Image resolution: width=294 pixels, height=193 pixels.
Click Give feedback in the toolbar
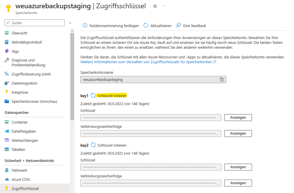pos(194,26)
